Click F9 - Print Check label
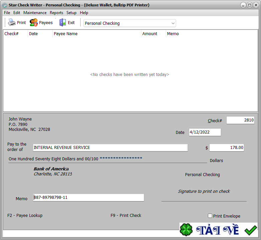 126,216
